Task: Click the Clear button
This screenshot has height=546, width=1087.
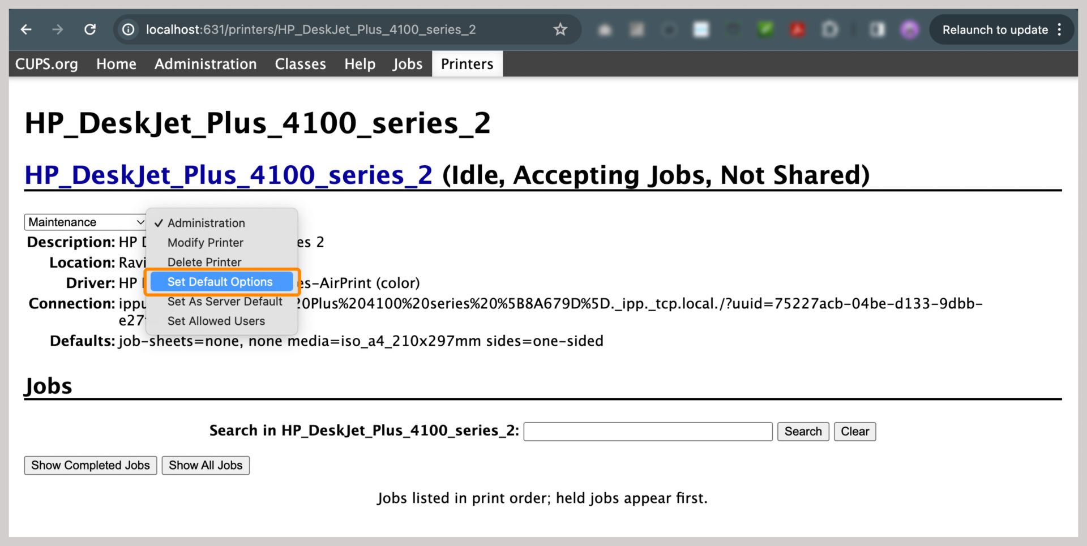Action: tap(854, 431)
